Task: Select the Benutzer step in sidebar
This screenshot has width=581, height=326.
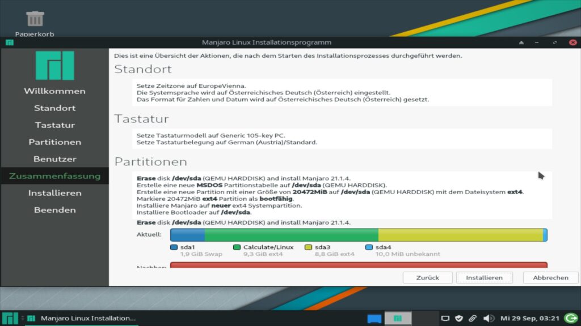Action: [x=55, y=159]
